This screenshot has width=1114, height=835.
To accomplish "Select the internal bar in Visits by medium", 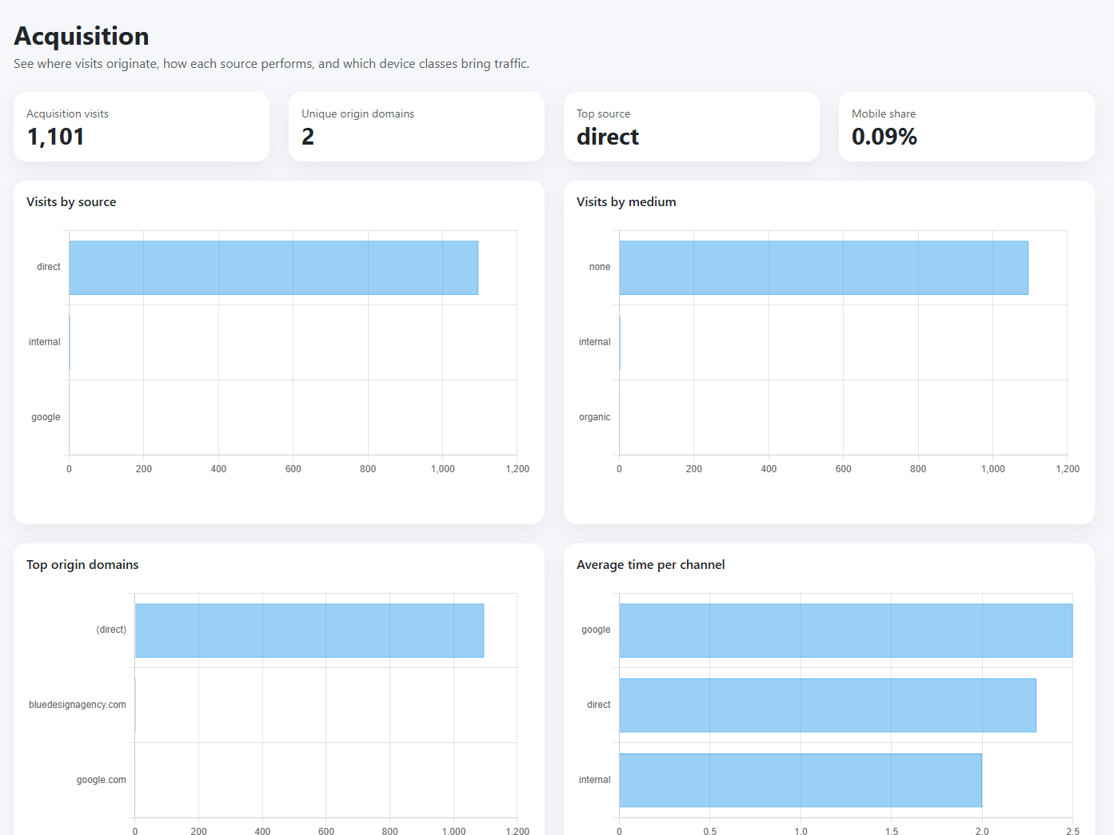I will [620, 342].
